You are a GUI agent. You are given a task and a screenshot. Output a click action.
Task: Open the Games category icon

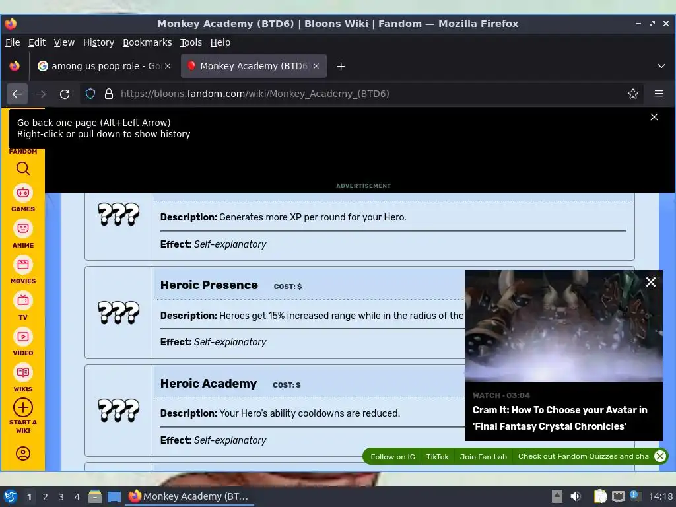tap(23, 193)
